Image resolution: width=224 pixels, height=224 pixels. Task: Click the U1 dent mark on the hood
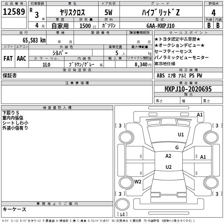tap(181, 135)
